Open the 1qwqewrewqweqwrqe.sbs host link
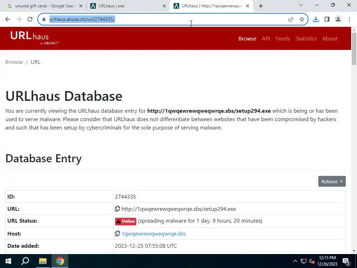This screenshot has height=268, width=357. (153, 234)
